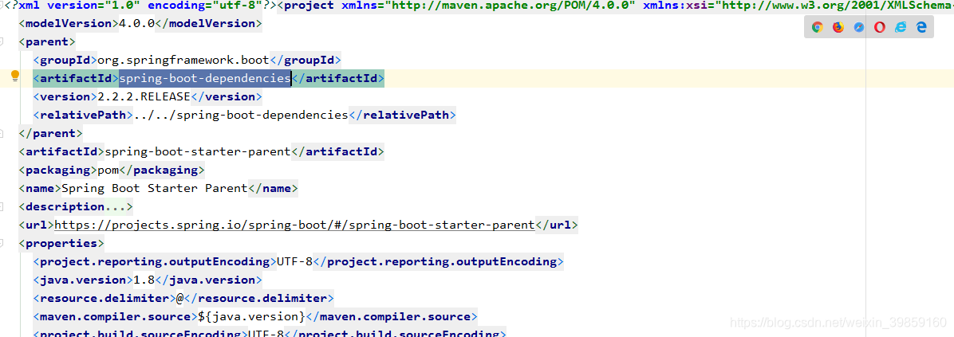Click the 2.2.2.RELEASE version value
The width and height of the screenshot is (954, 337).
point(144,96)
